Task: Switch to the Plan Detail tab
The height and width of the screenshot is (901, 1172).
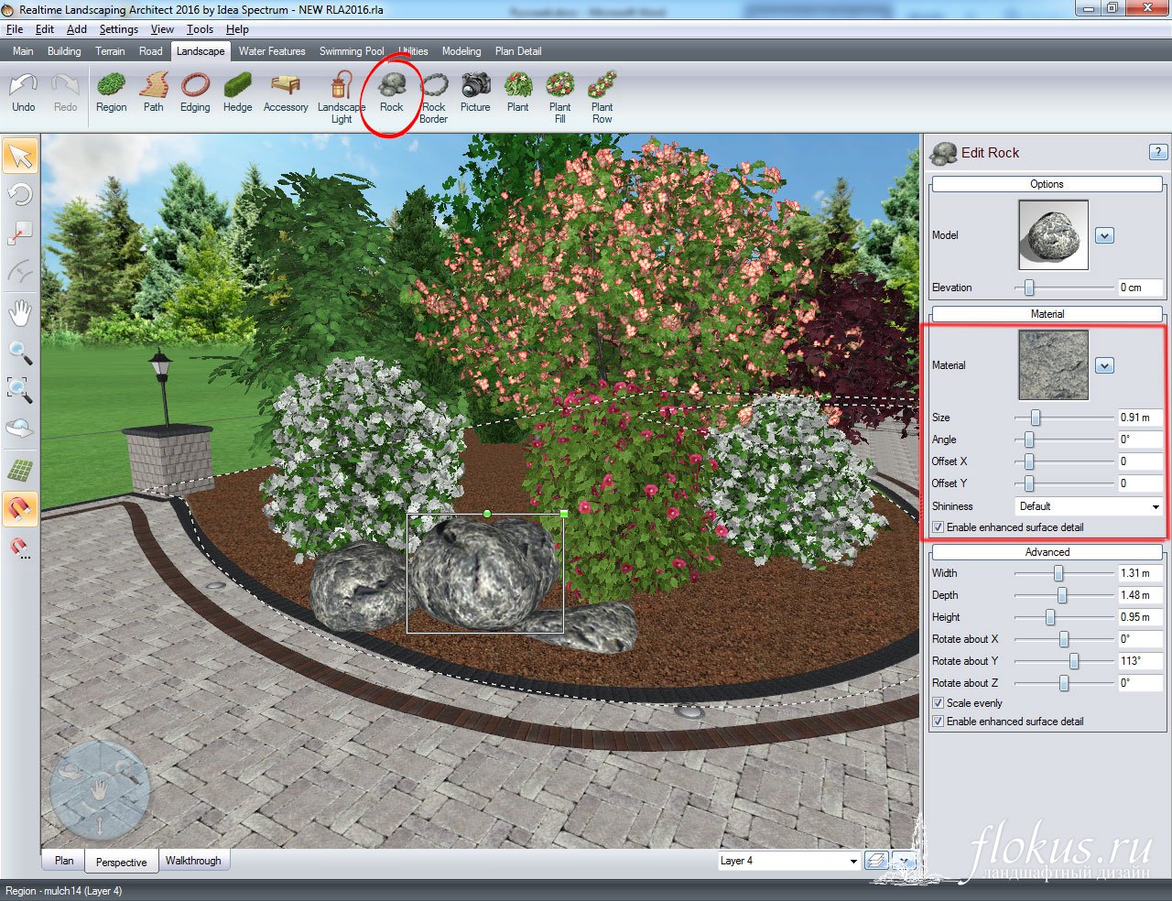Action: pyautogui.click(x=518, y=51)
